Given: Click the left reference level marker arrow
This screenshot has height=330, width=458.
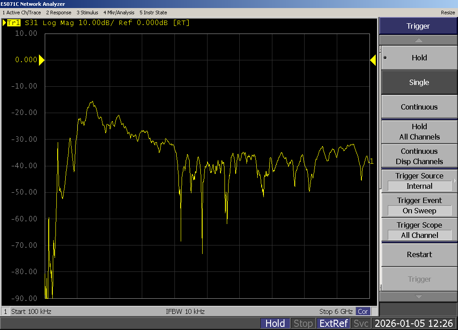Looking at the screenshot, I should tap(42, 60).
